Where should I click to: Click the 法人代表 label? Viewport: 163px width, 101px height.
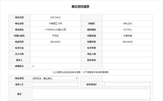[19, 54]
